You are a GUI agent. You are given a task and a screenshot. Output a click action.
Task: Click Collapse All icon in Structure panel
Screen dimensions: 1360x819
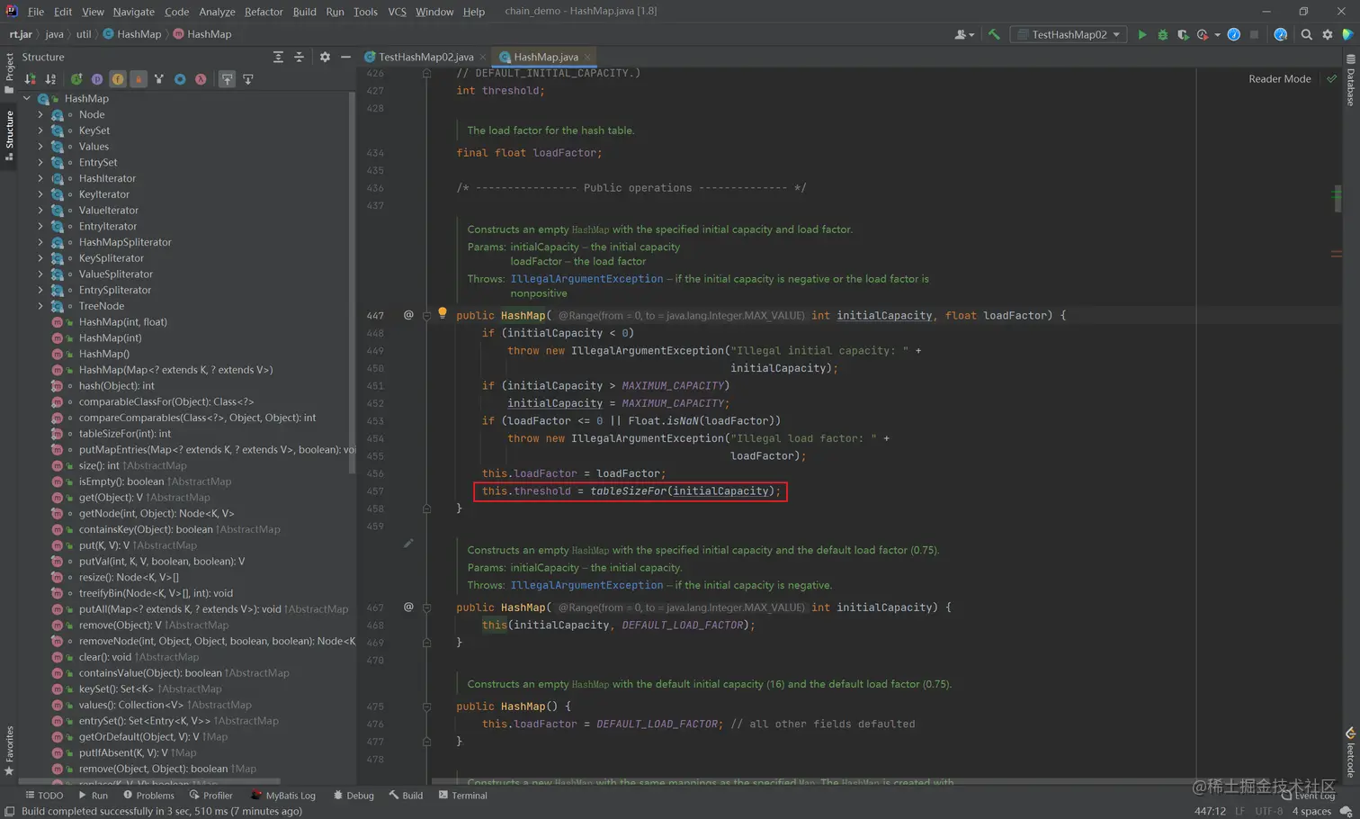299,57
